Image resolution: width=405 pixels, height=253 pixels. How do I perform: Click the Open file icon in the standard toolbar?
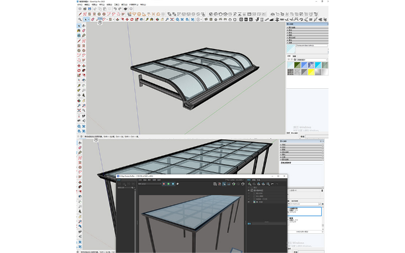(85, 9)
